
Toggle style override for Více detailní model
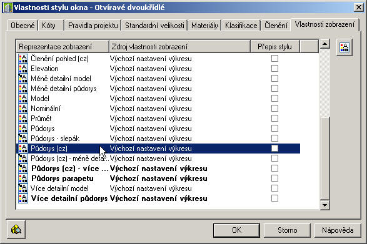(274, 188)
